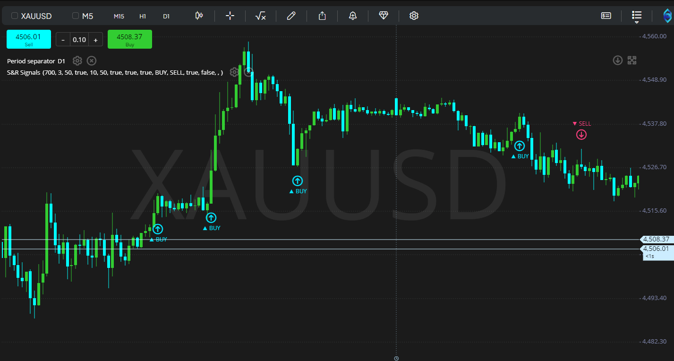The image size is (674, 361).
Task: Switch to the H1 timeframe
Action: coord(143,16)
